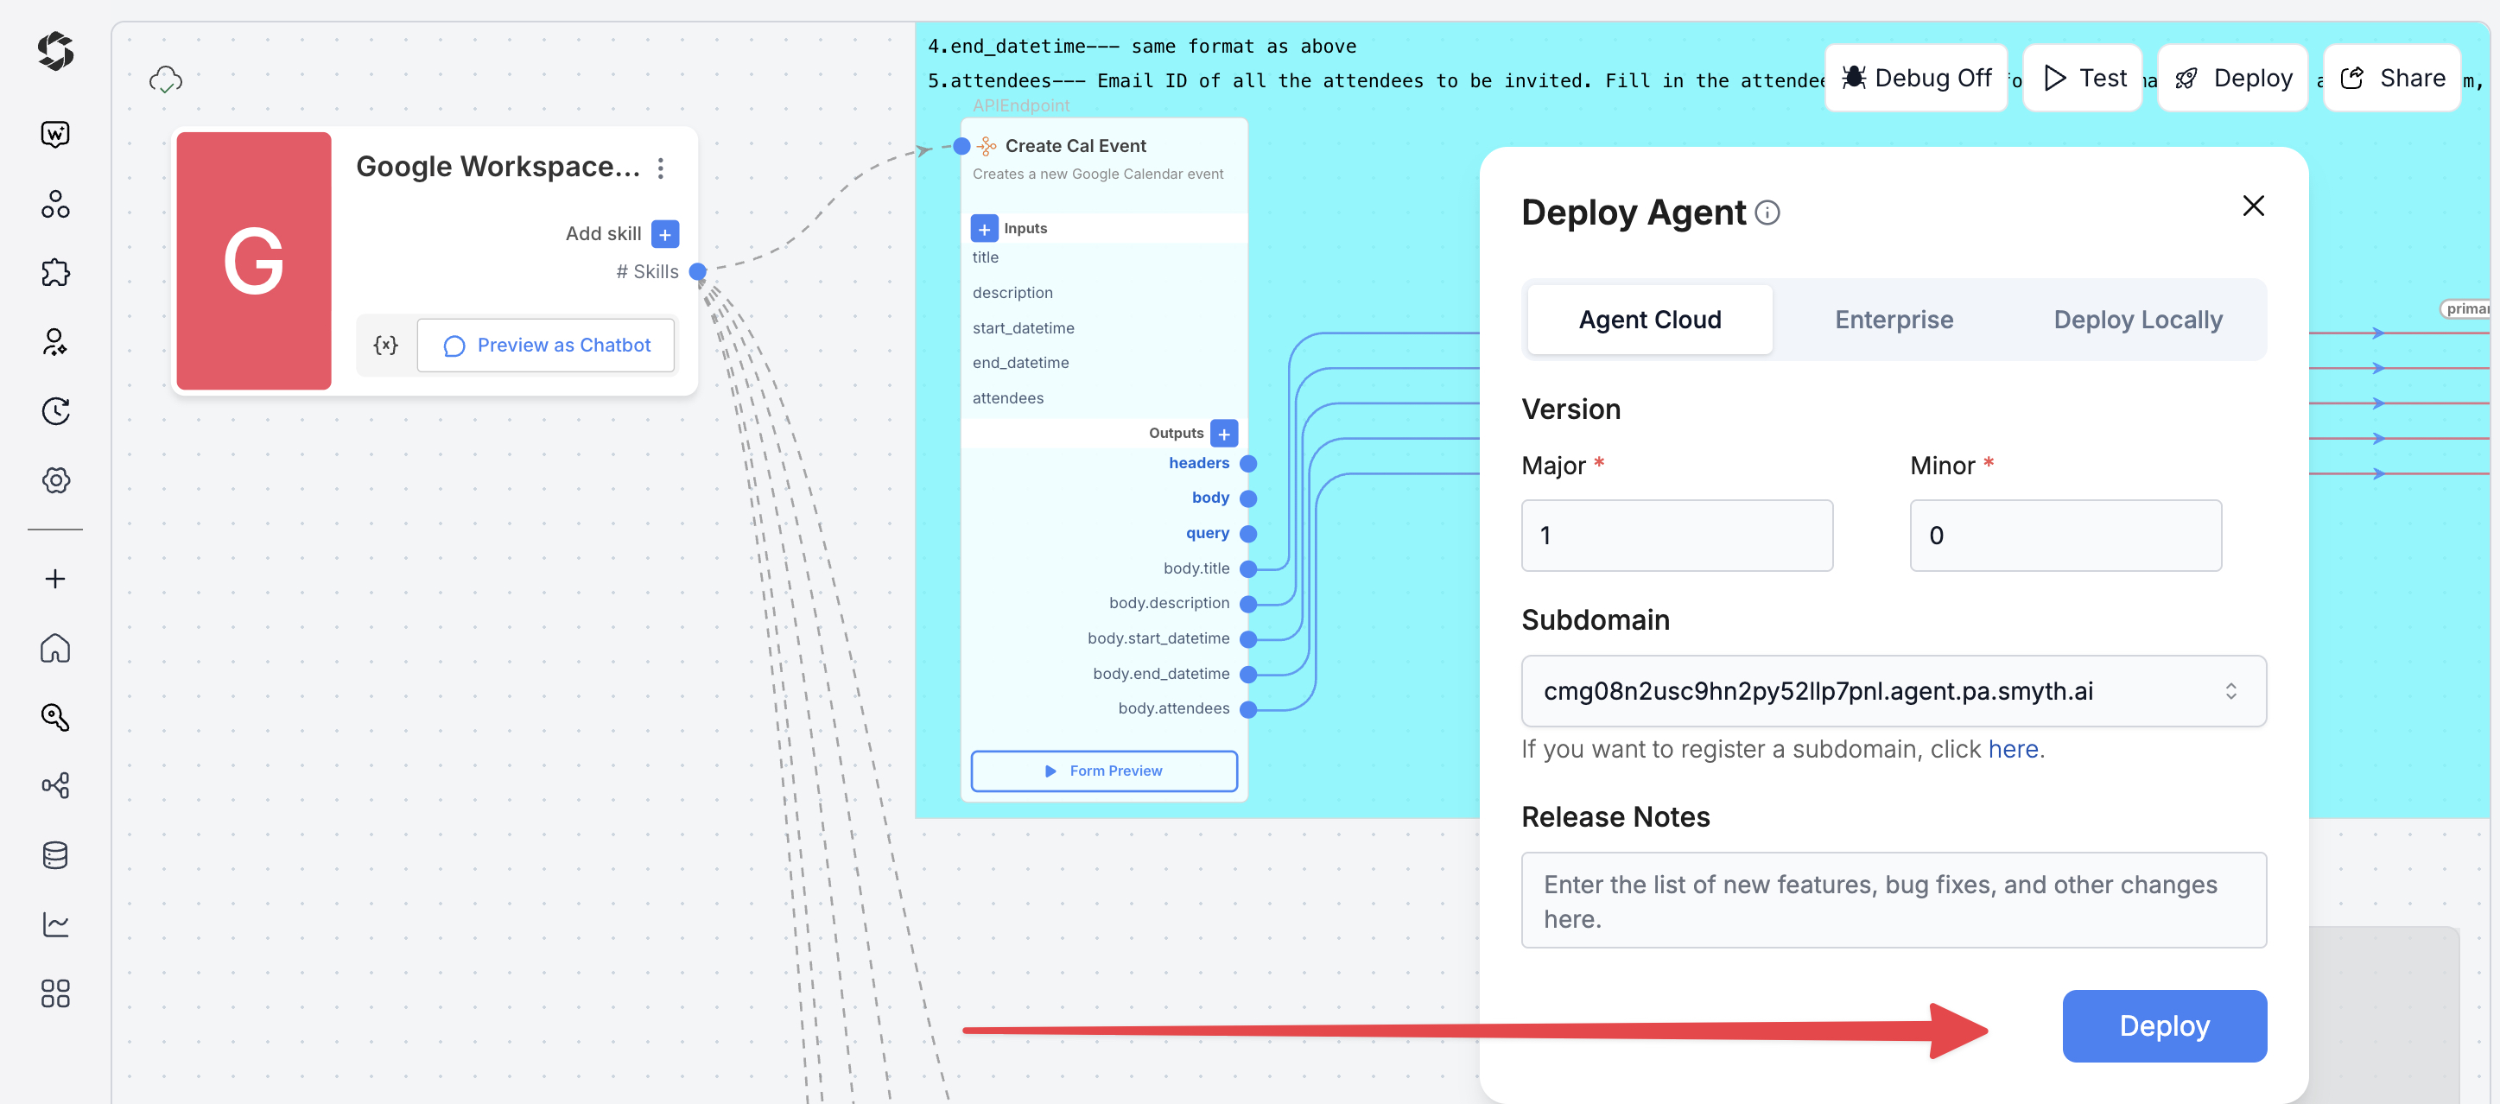The height and width of the screenshot is (1104, 2500).
Task: Open the home icon in sidebar
Action: pyautogui.click(x=55, y=647)
